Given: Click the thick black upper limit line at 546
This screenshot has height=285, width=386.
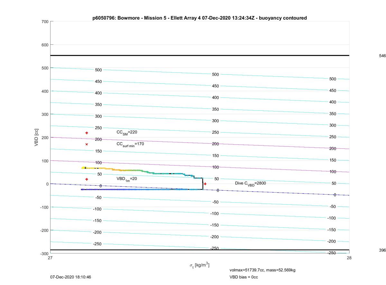Looking at the screenshot, I should (x=199, y=55).
